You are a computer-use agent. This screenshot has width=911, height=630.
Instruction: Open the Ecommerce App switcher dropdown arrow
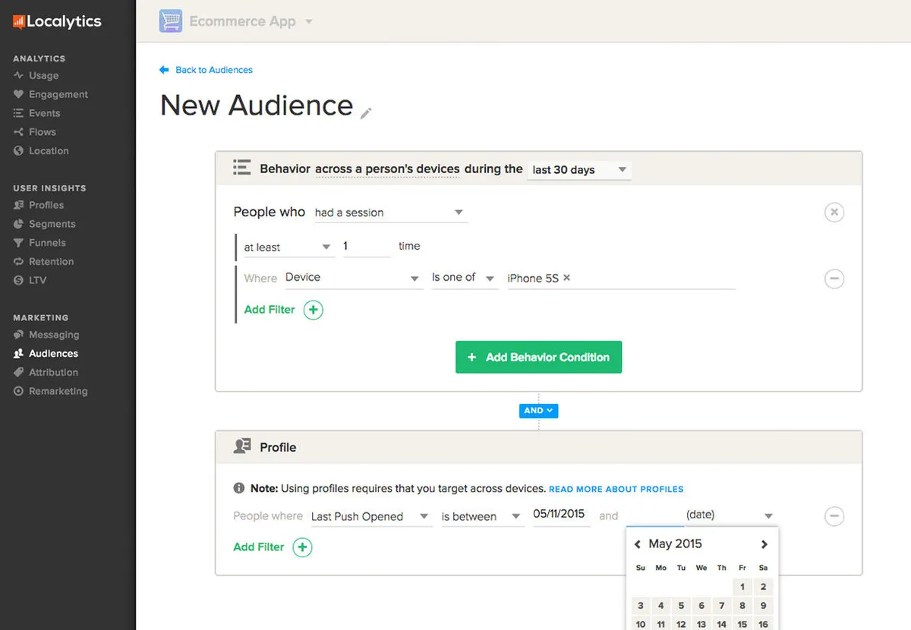308,21
